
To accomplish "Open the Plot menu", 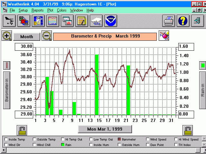I will [50, 10].
